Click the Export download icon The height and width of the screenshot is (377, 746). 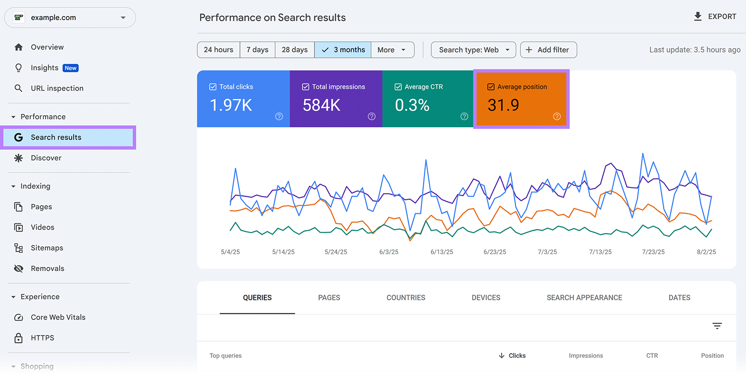698,17
